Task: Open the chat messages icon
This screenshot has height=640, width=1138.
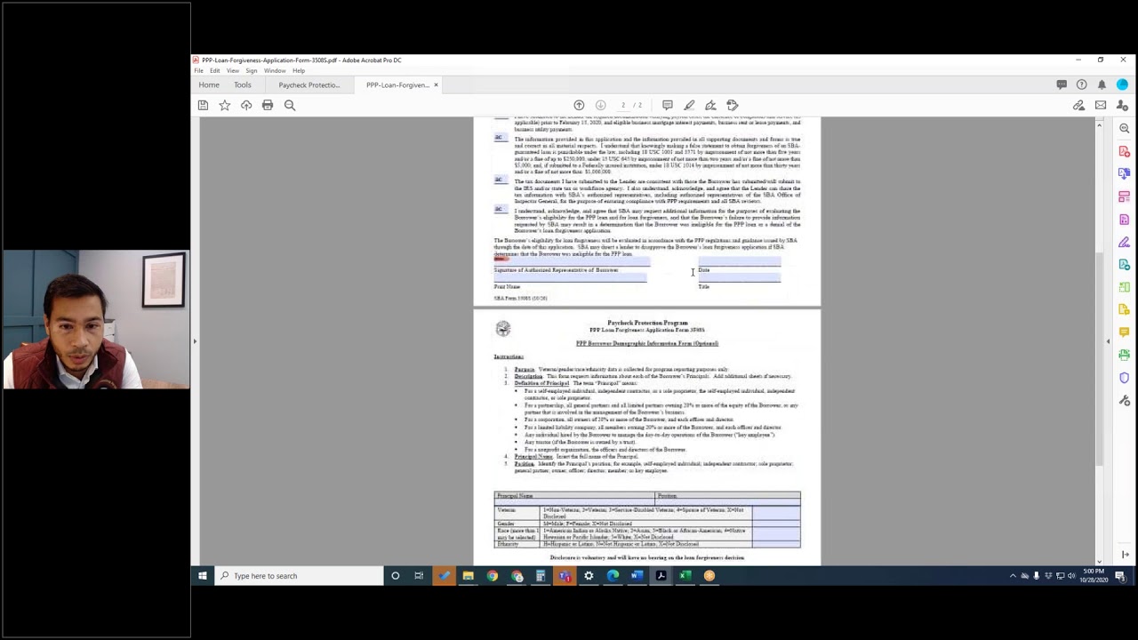Action: tap(1062, 84)
